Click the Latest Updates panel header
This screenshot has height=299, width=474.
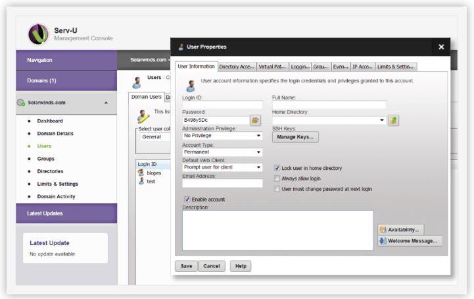(66, 213)
